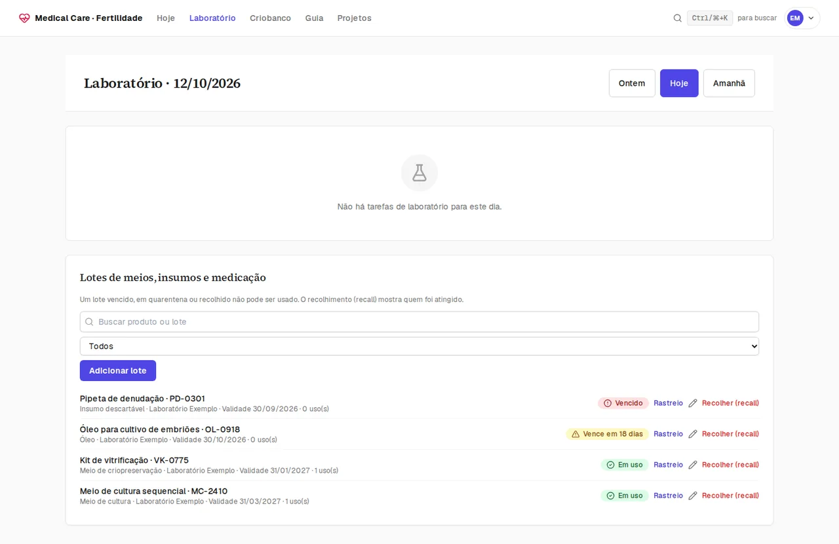Viewport: 839px width, 544px height.
Task: Open Rastreio for Pipeta de denudação PD-0301
Action: pyautogui.click(x=668, y=403)
